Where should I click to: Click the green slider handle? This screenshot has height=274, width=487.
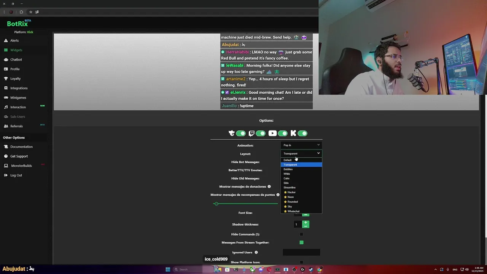point(216,204)
